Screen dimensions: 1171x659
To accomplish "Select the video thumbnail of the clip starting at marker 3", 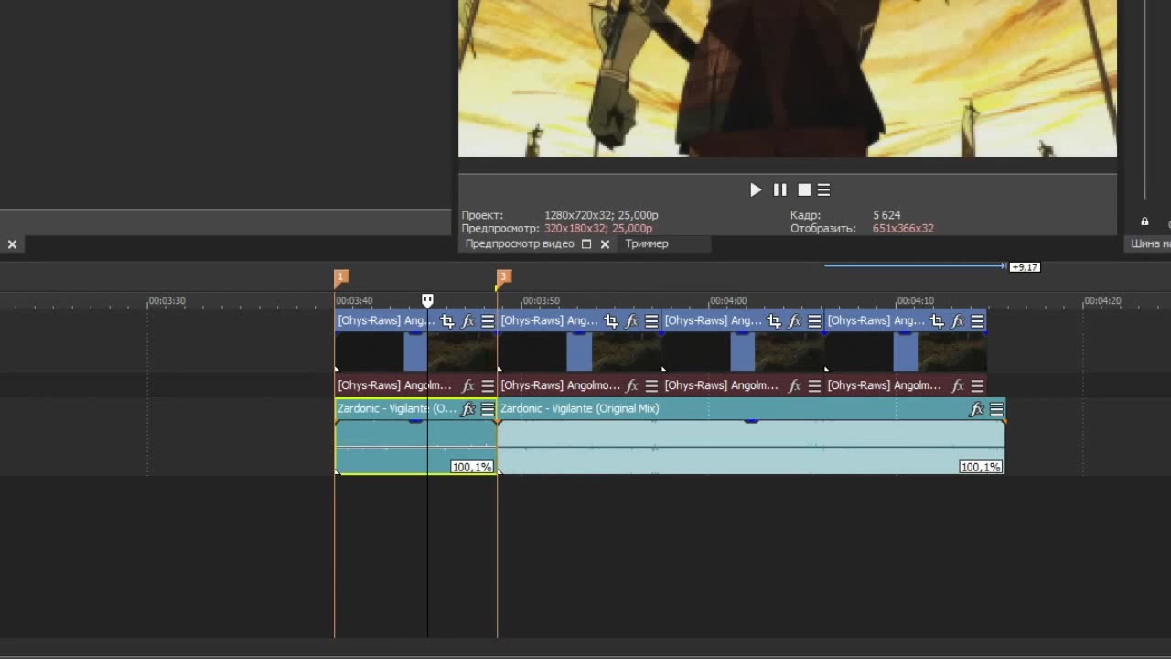I will [579, 351].
